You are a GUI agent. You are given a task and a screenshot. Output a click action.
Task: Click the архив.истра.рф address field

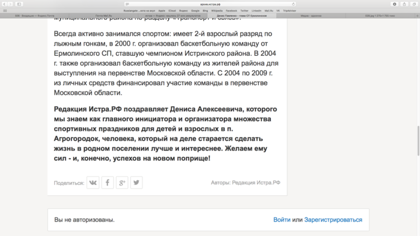[x=210, y=4]
